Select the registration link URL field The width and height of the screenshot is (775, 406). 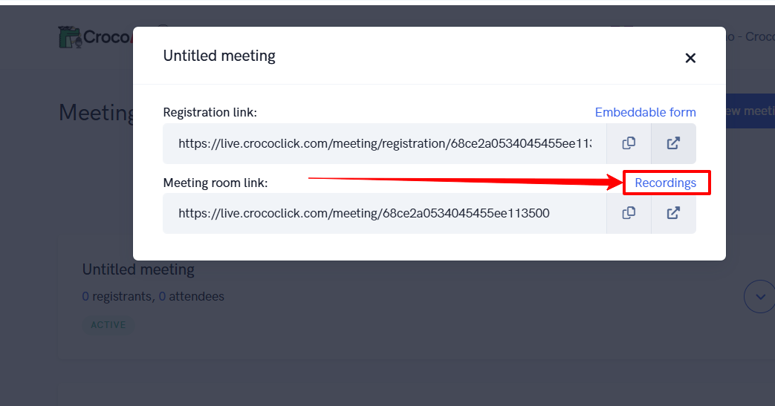pyautogui.click(x=385, y=143)
